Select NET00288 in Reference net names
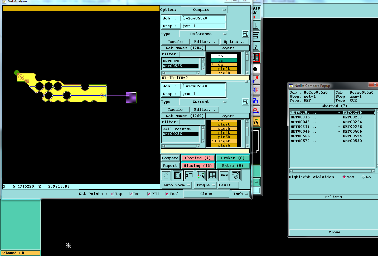This screenshot has height=256, width=378. pyautogui.click(x=181, y=61)
